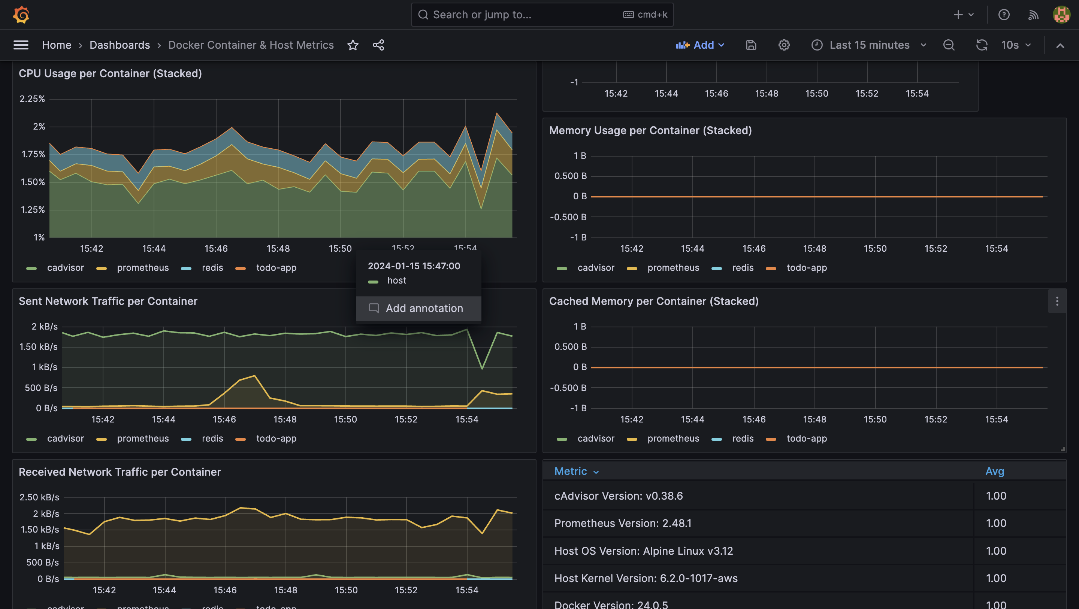Click the share dashboard icon
This screenshot has height=609, width=1079.
tap(378, 45)
